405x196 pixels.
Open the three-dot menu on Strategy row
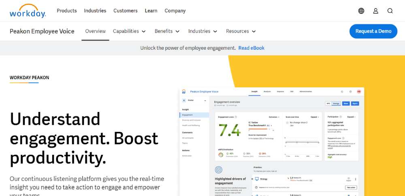tap(356, 179)
